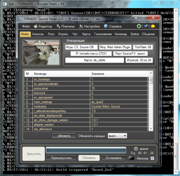Screen dimensions: 180x176
Task: Open the Справка menu
Action: 113,26
